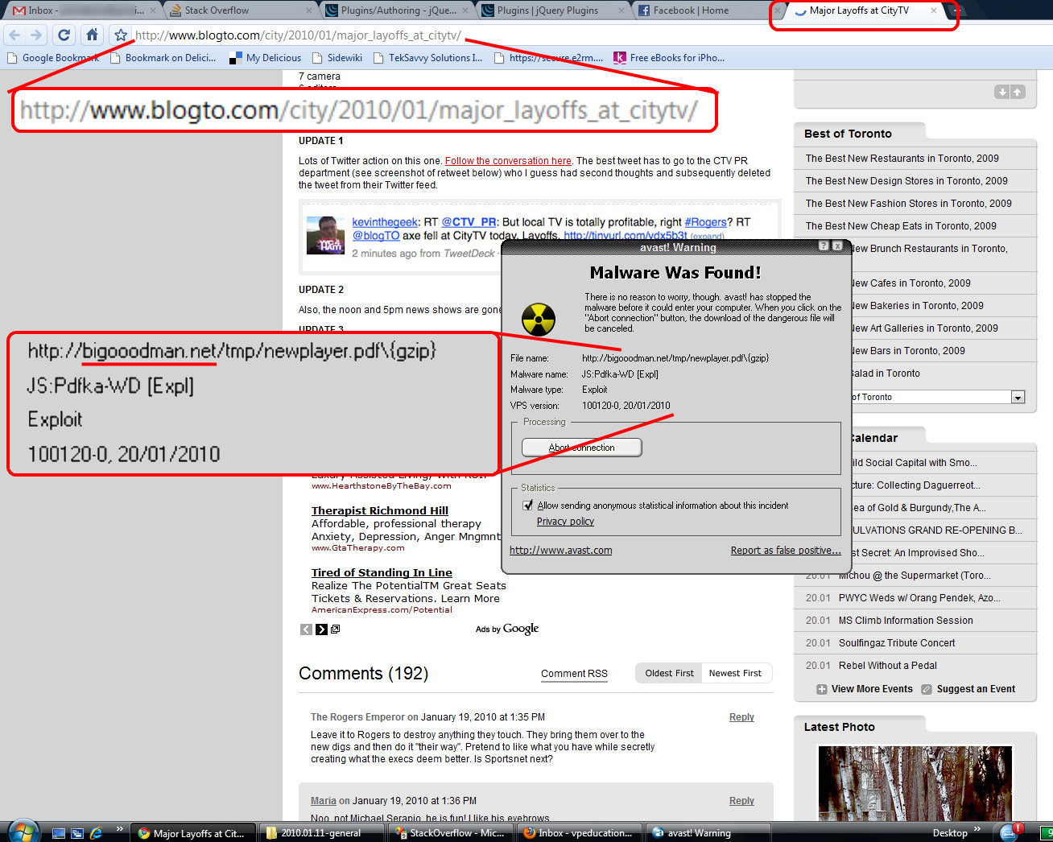Click the back navigation arrow

14,35
